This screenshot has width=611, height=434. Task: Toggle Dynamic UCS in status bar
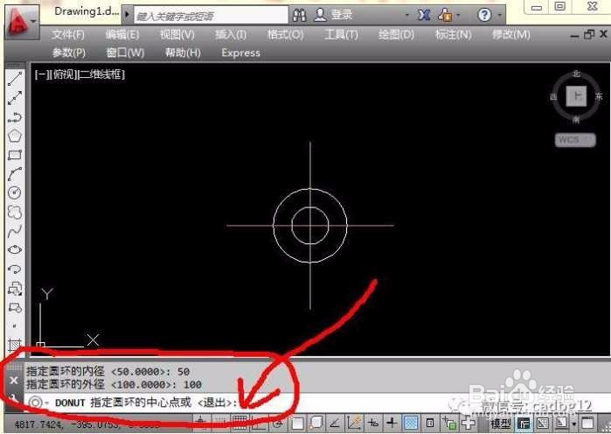(x=354, y=423)
